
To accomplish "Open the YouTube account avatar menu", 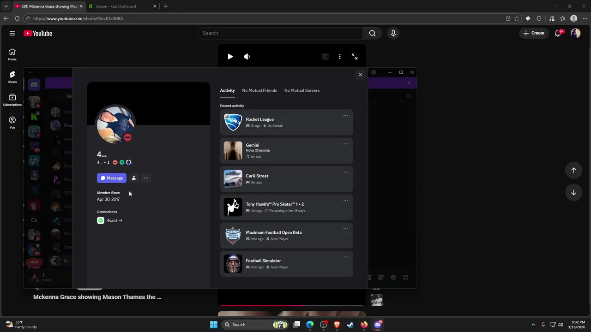I will pos(575,33).
